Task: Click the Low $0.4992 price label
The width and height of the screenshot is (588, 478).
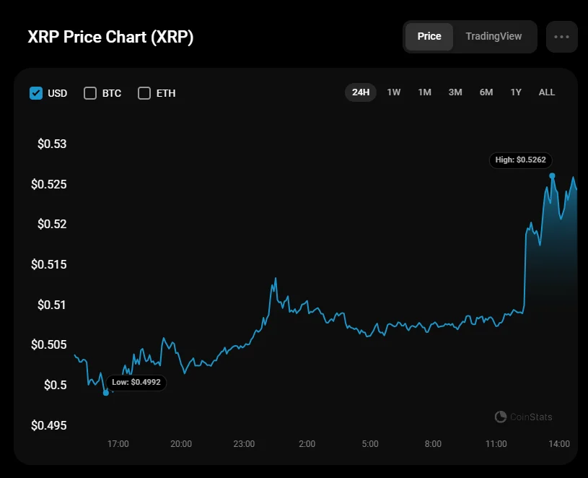Action: coord(136,382)
